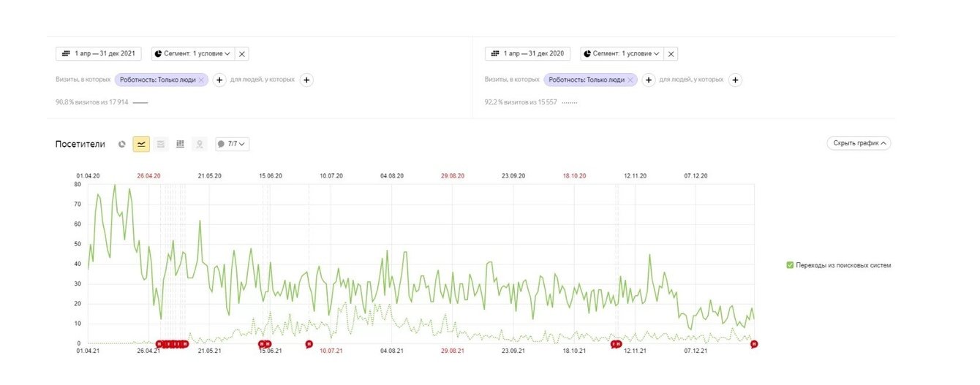The image size is (980, 385).
Task: Remove Роботность filter chip in 2021 segment
Action: [201, 80]
